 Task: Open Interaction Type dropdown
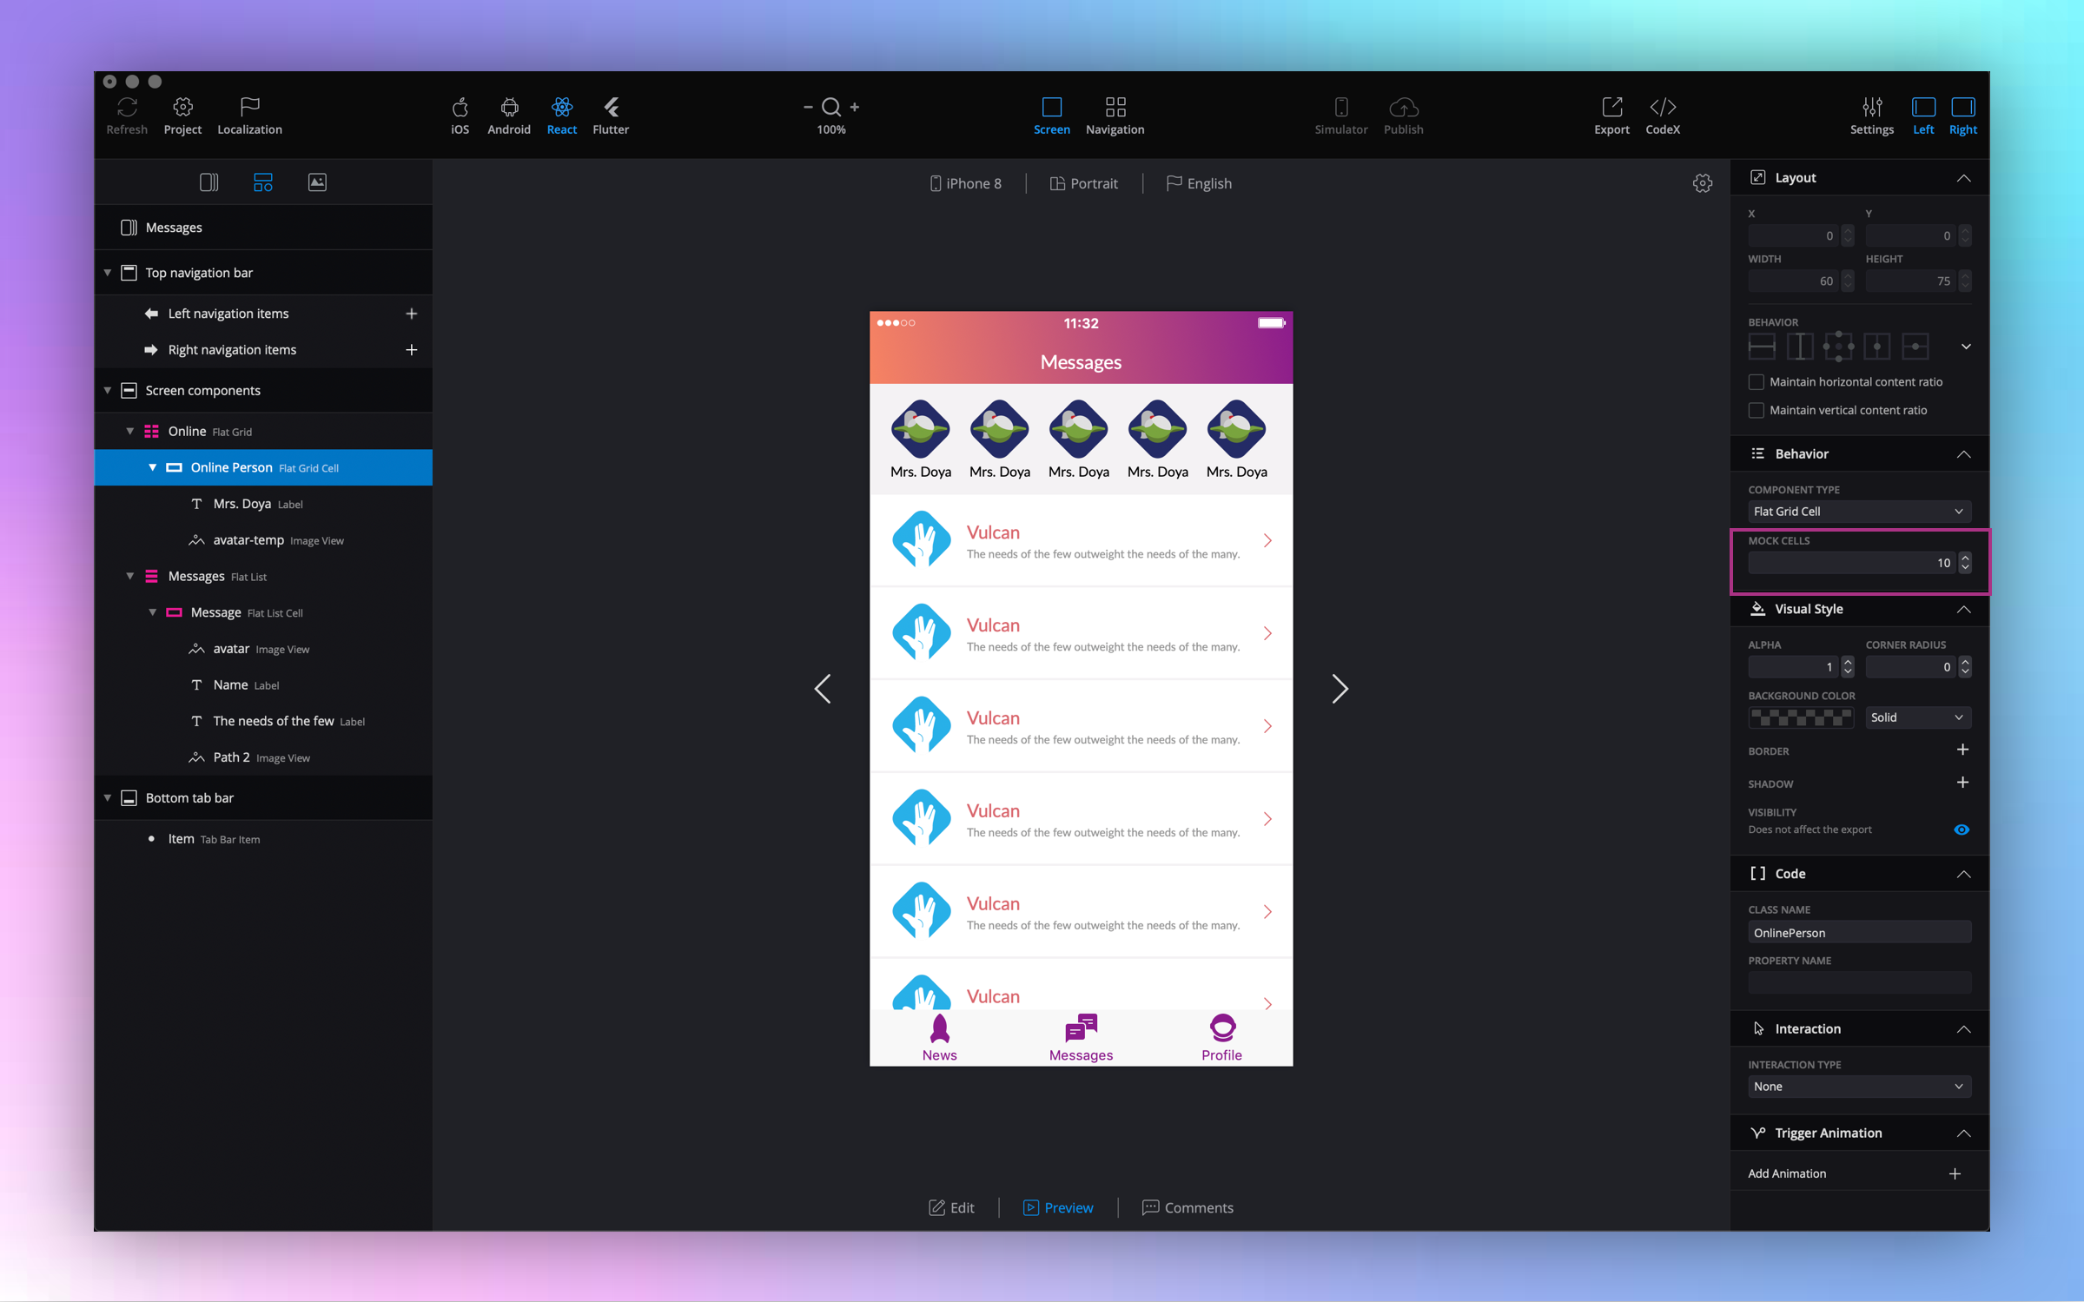click(x=1858, y=1087)
